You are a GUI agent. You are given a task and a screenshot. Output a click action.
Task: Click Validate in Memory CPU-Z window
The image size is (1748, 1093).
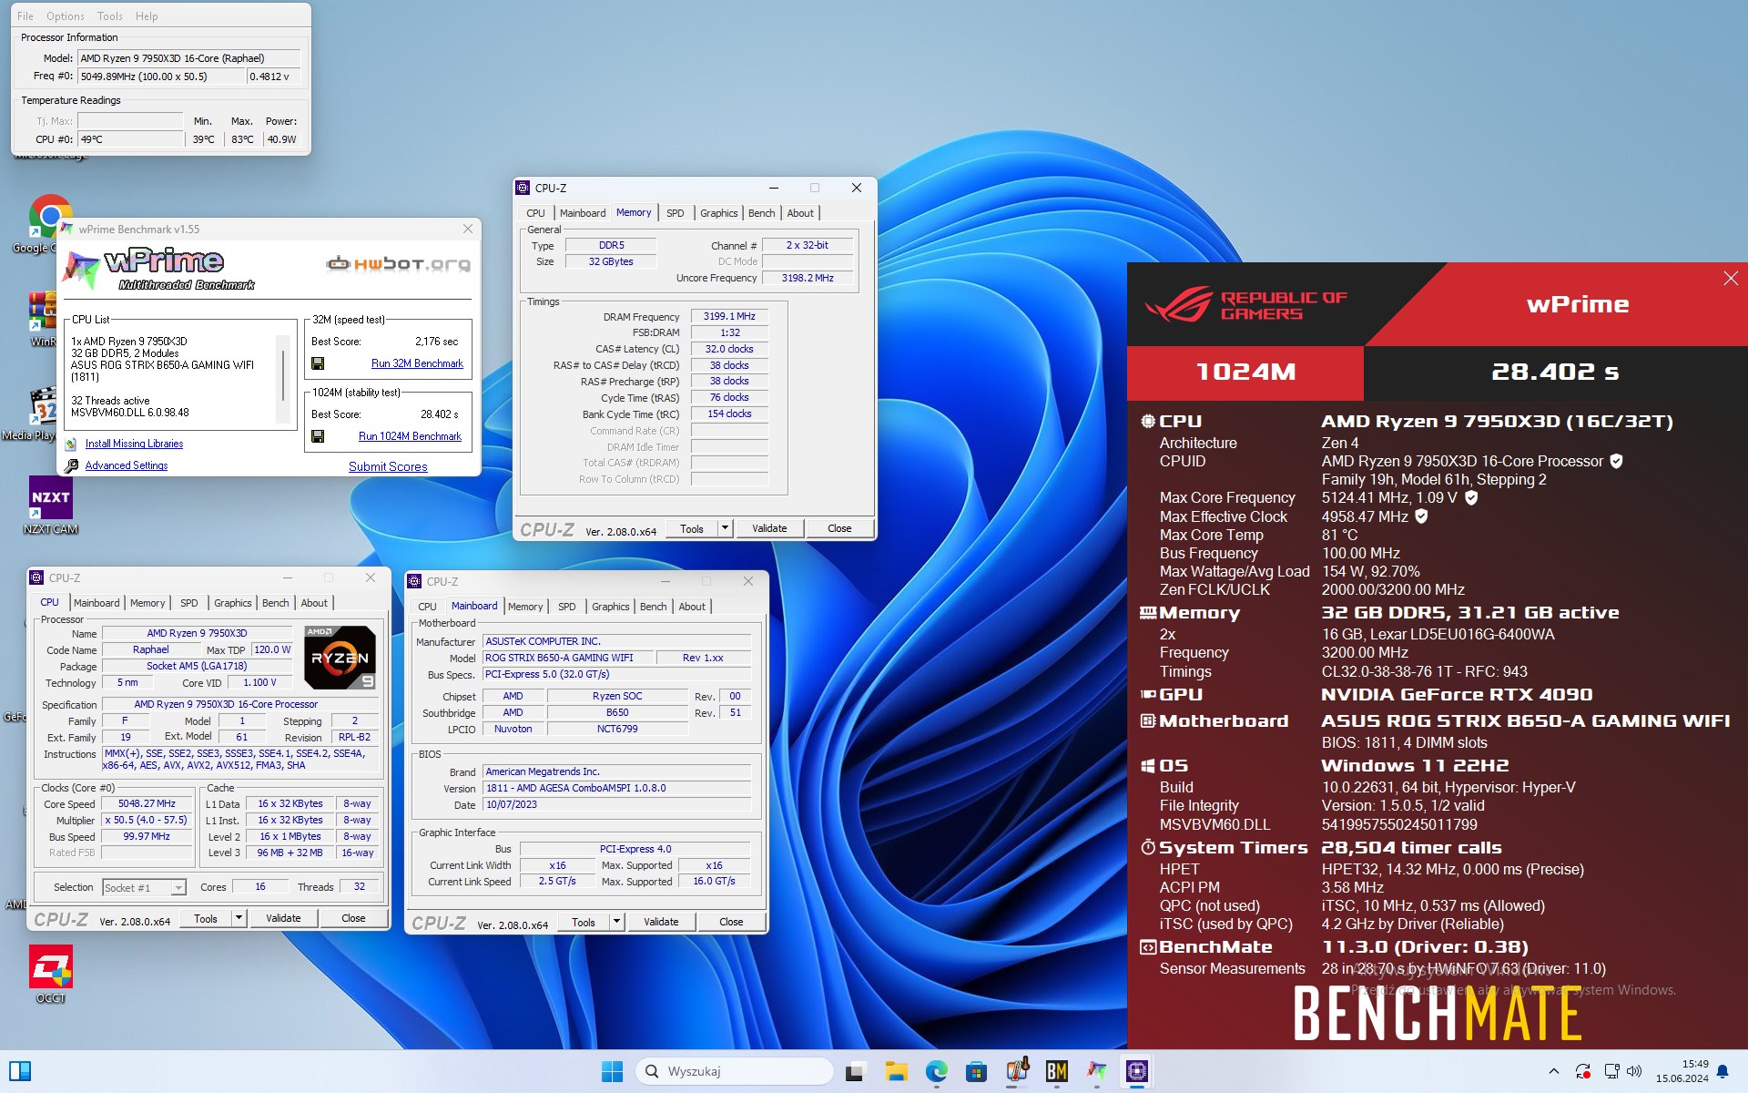pos(769,528)
